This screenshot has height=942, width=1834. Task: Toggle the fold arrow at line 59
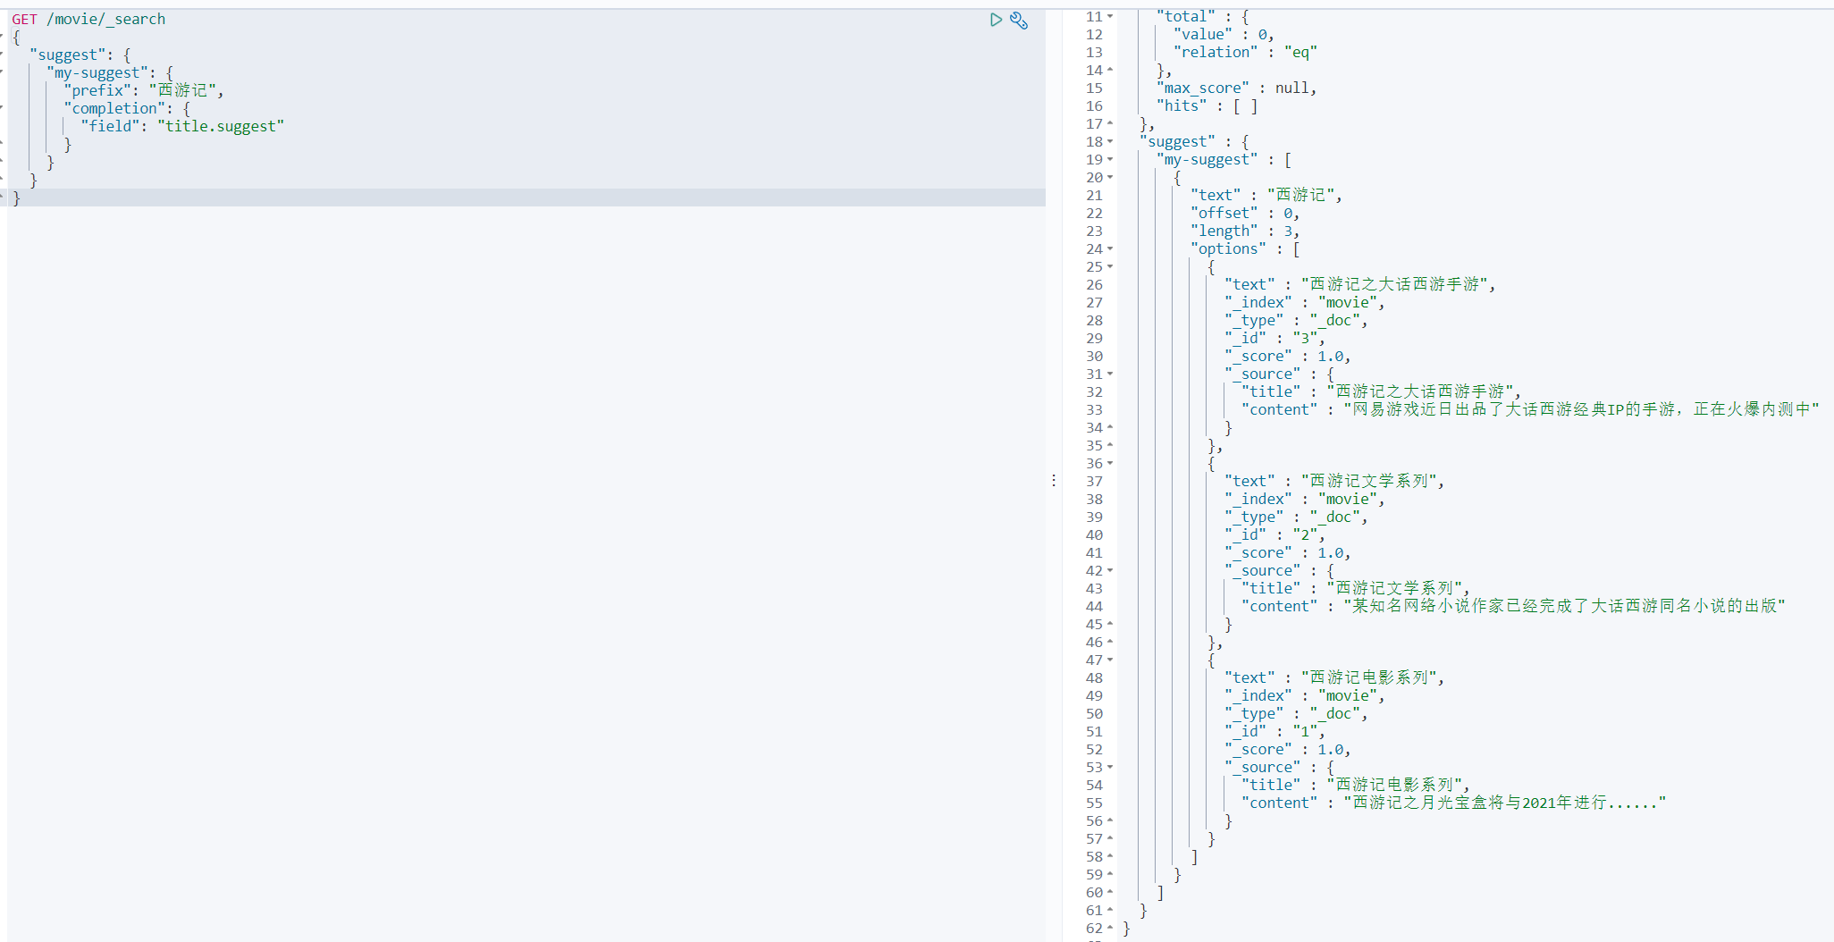tap(1110, 874)
